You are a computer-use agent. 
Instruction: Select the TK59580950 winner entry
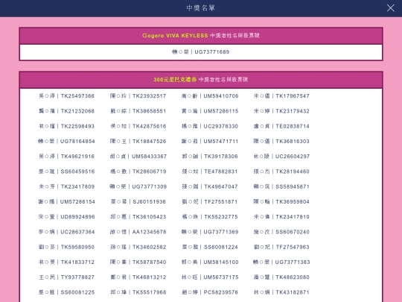(x=67, y=248)
